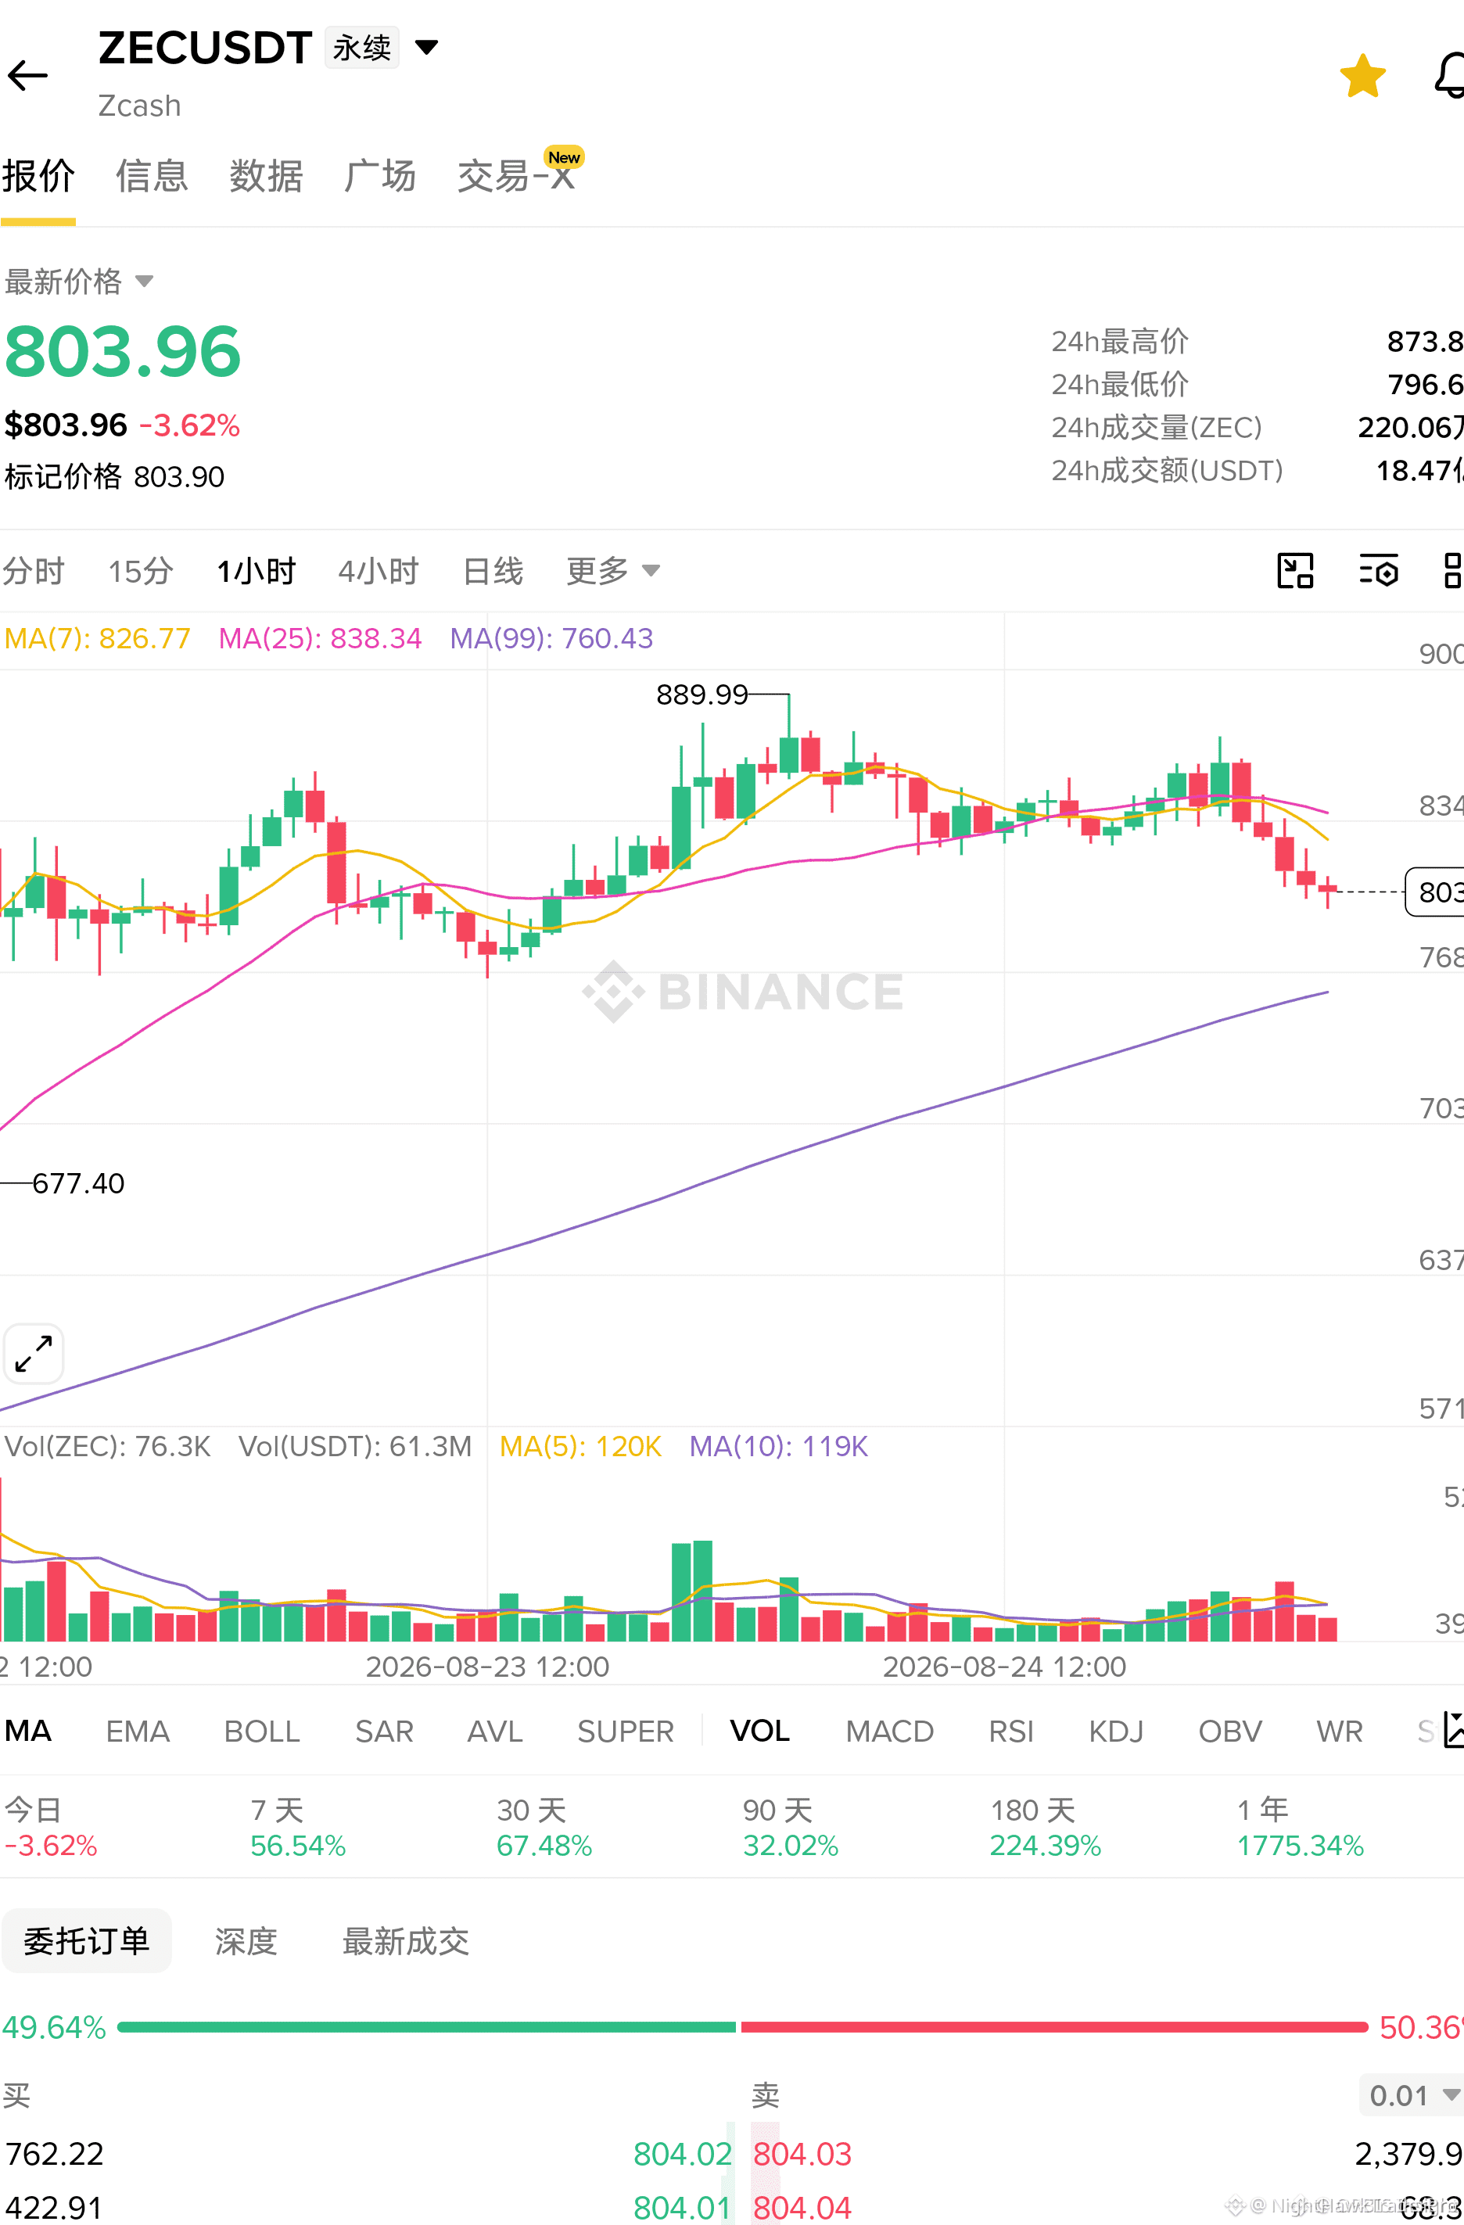Tap the bid price 804.01
This screenshot has height=2225, width=1464.
pyautogui.click(x=683, y=2206)
